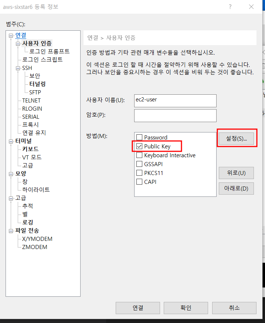Click the 암호(P) password input field
This screenshot has width=265, height=323.
coord(175,115)
